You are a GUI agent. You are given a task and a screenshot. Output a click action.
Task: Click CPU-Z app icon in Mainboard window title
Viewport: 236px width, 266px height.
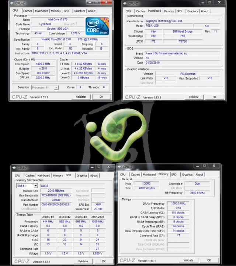(x=125, y=3)
